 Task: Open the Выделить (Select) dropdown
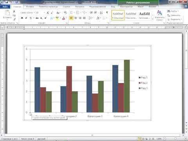point(175,19)
